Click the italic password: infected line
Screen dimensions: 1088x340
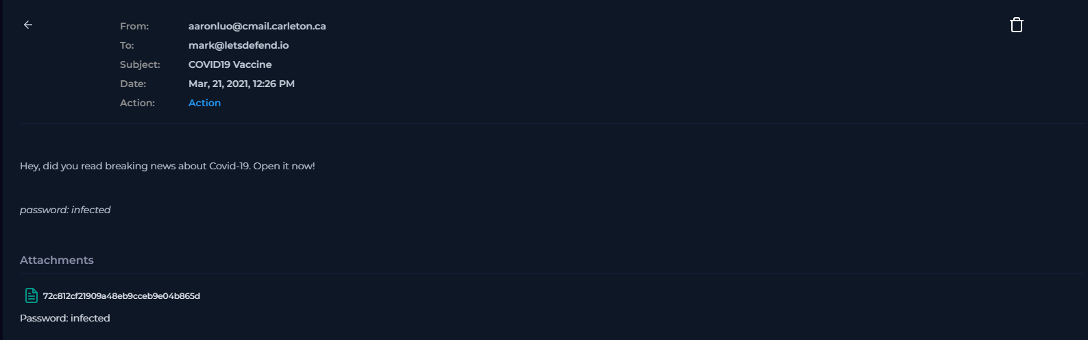click(x=65, y=210)
